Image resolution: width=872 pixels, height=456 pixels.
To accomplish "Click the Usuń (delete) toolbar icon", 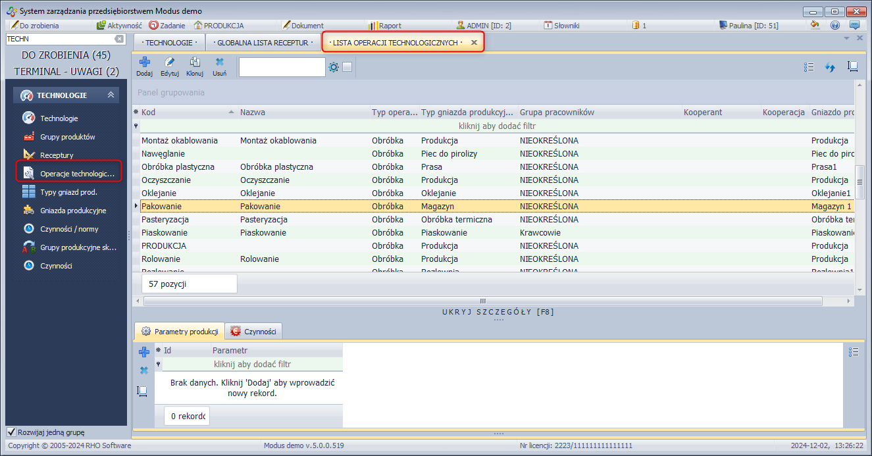I will pyautogui.click(x=220, y=66).
